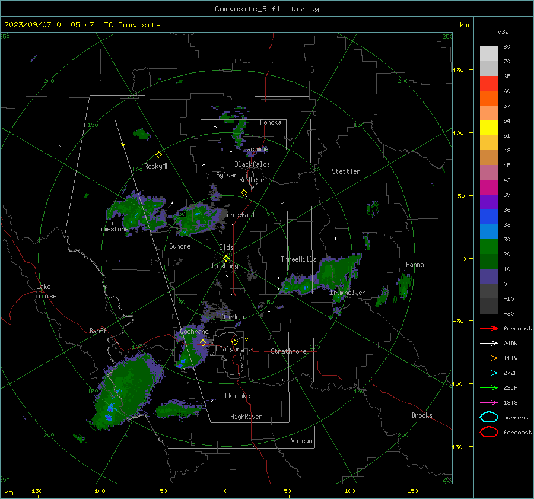Click the 80 dBZ light gray swatch

click(489, 53)
